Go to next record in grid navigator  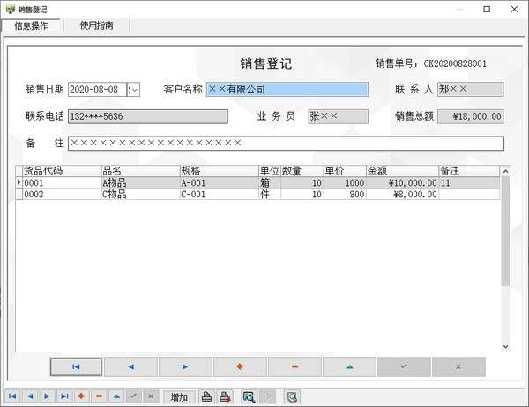tap(185, 366)
